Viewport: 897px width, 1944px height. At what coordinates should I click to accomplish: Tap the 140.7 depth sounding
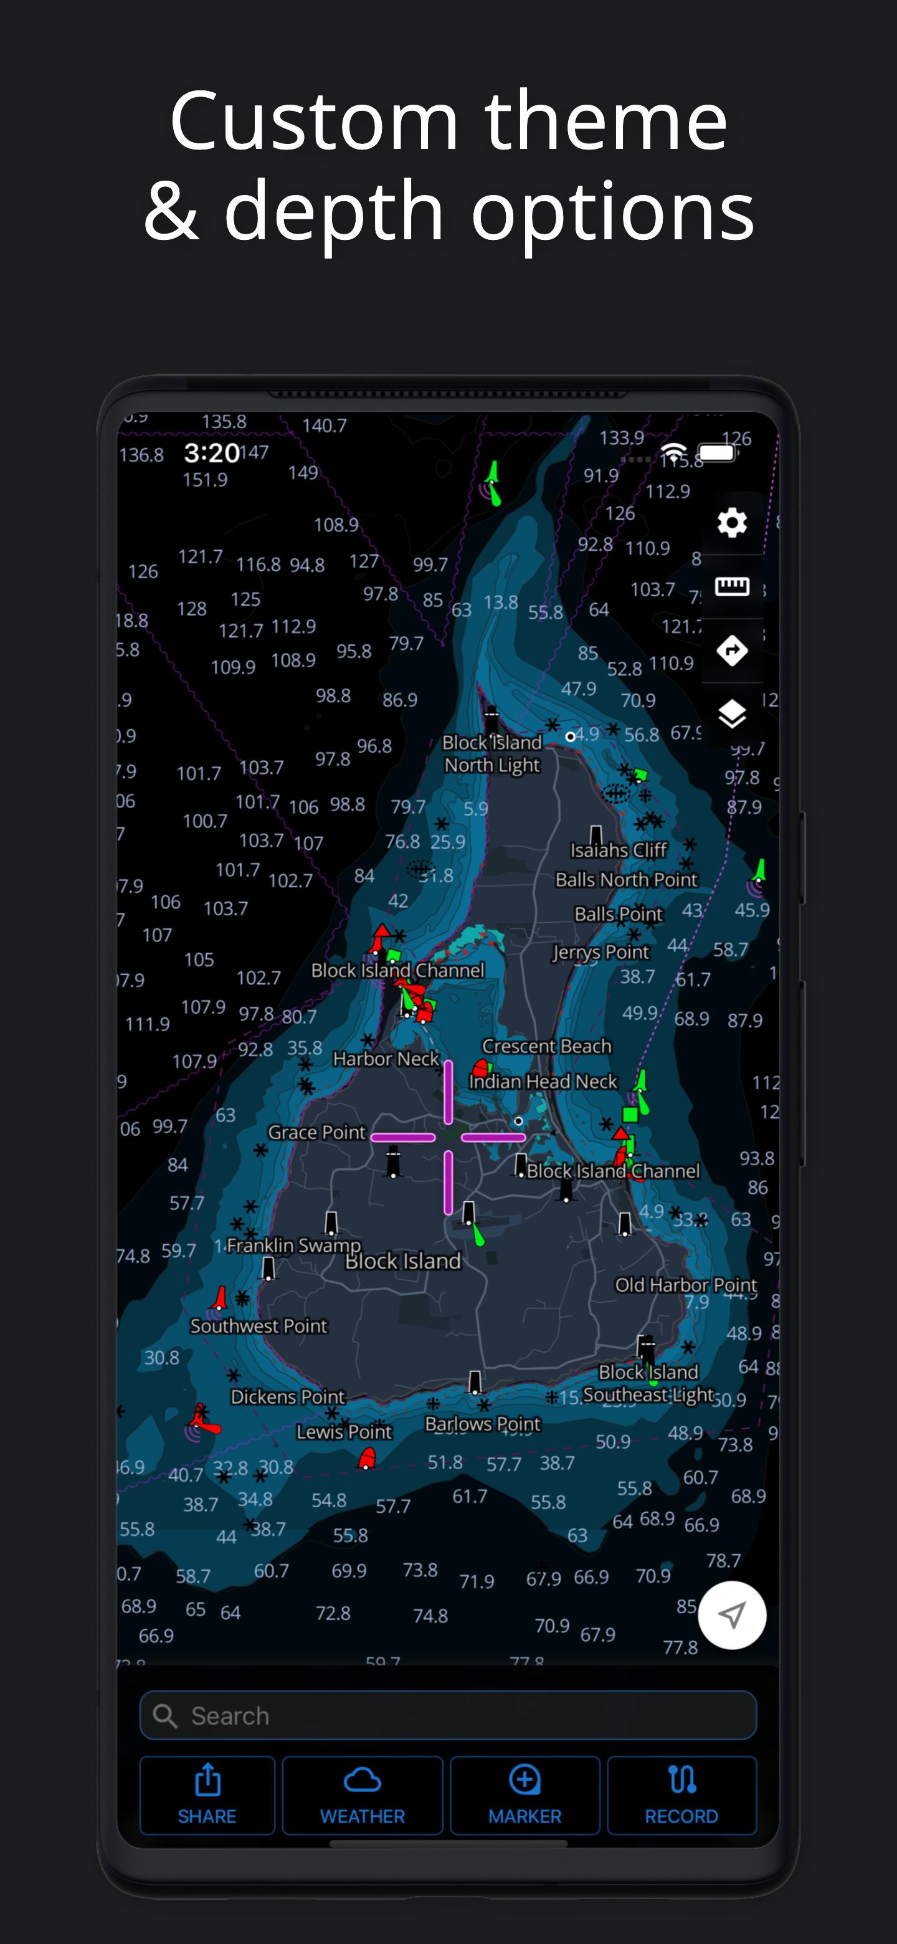(x=325, y=426)
